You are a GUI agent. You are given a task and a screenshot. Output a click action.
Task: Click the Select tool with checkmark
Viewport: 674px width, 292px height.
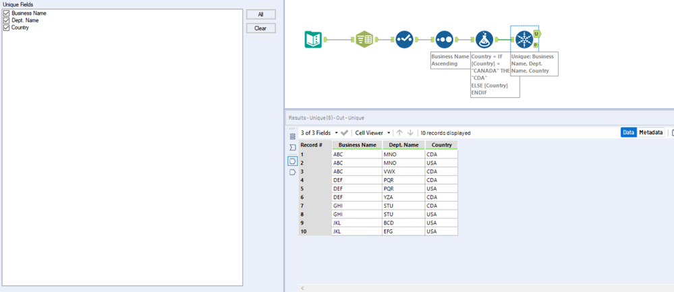404,40
